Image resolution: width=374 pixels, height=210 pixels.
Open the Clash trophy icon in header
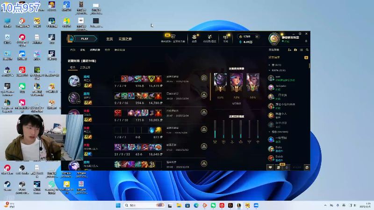click(x=173, y=37)
